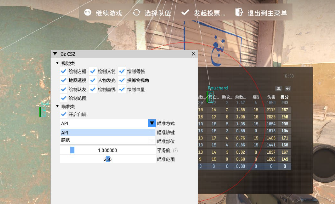Click the 继续游戏 resume game button
This screenshot has height=204, width=335.
(103, 13)
